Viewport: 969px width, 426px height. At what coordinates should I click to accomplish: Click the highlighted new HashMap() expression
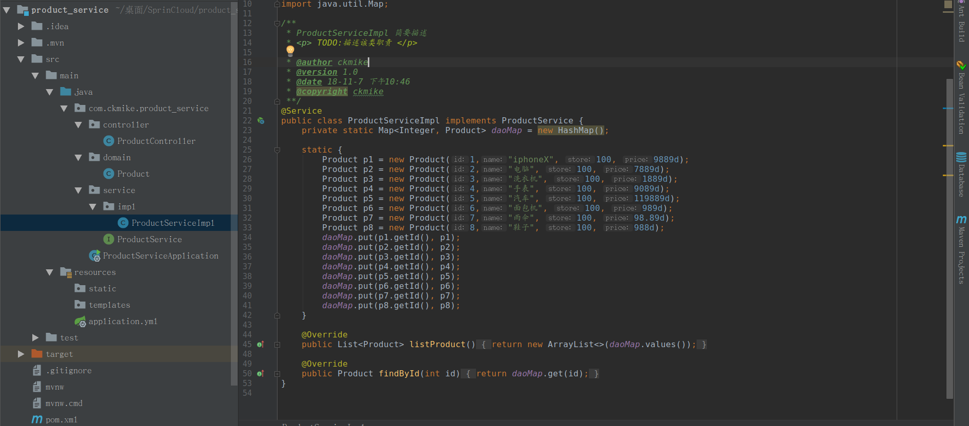pos(571,130)
